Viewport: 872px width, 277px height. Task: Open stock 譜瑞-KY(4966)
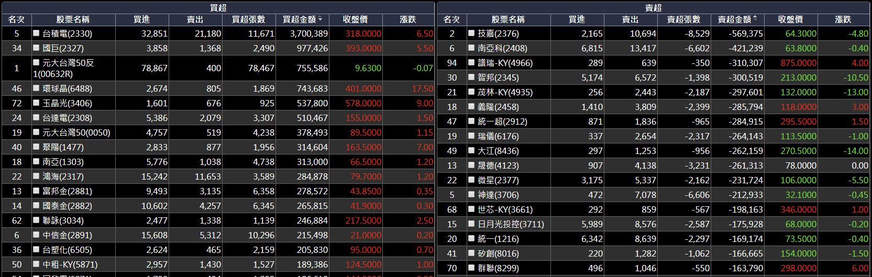pos(505,63)
